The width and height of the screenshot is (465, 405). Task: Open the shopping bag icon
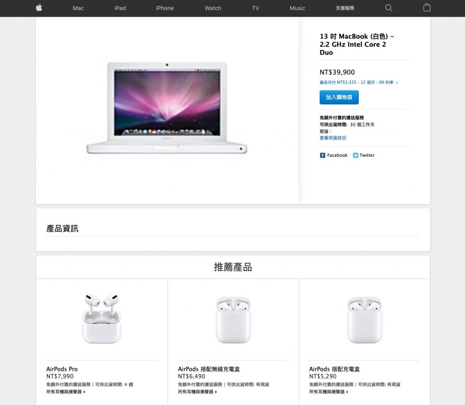point(427,7)
